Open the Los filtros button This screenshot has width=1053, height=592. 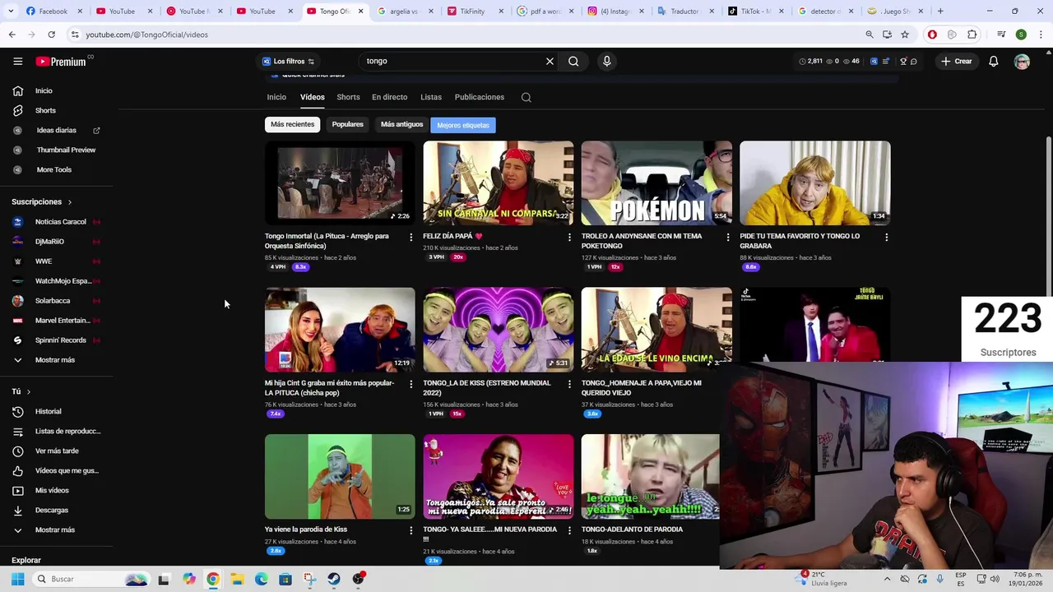coord(288,61)
